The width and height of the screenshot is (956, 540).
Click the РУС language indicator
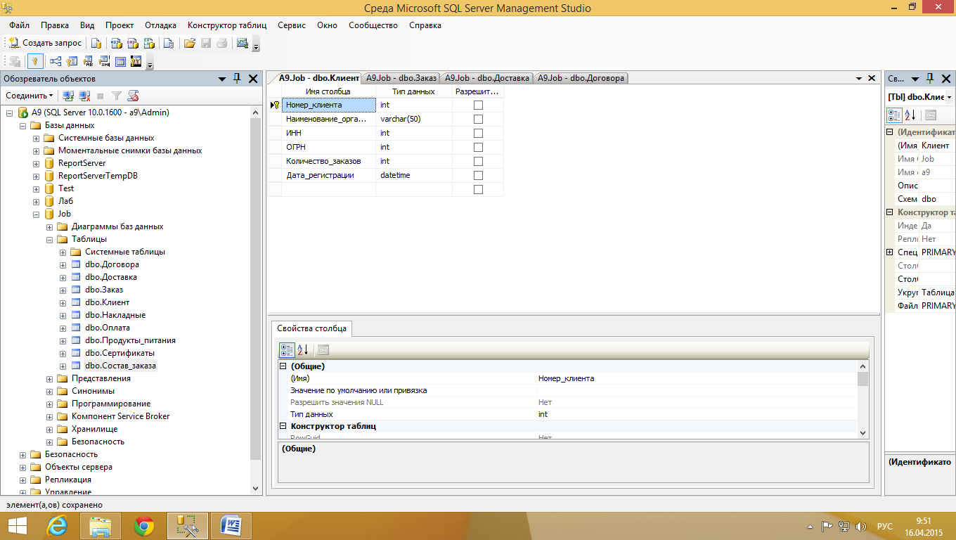[x=885, y=526]
